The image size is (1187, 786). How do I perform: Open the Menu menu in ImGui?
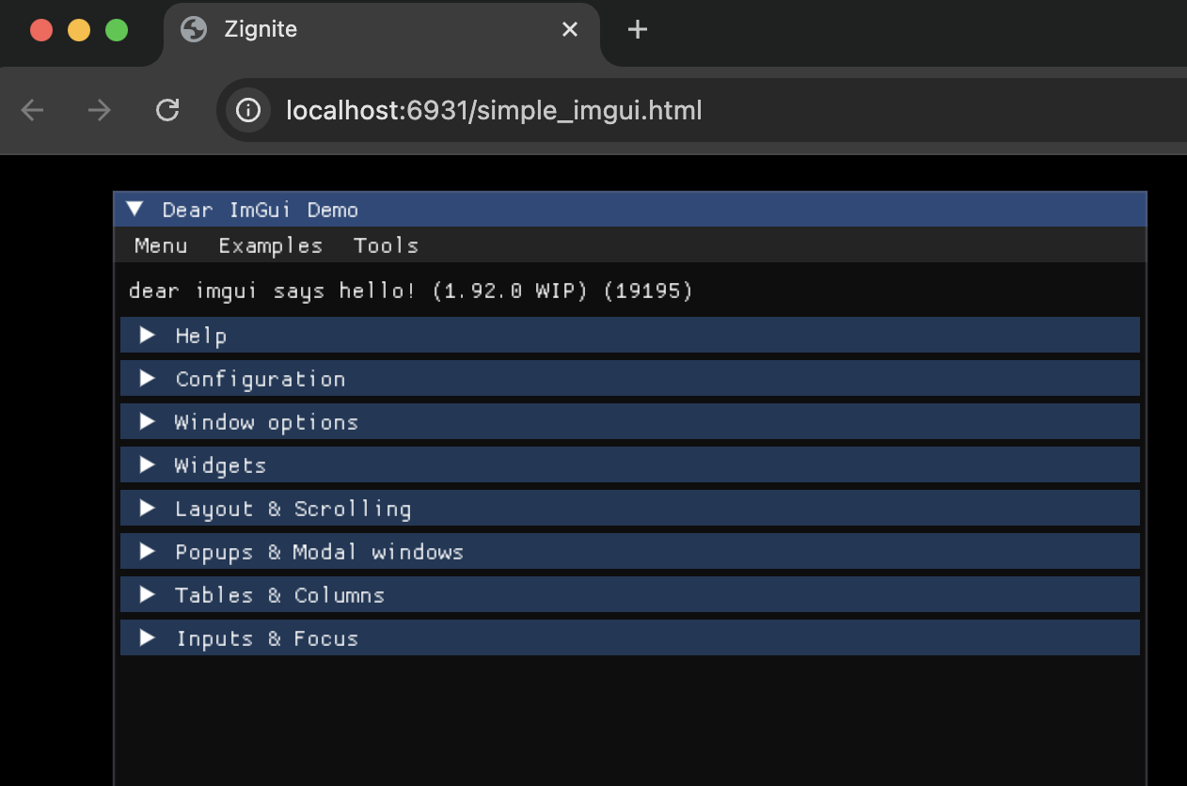click(161, 245)
